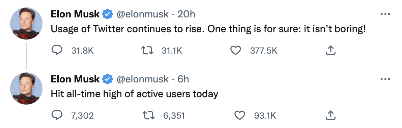402x128 pixels.
Task: Open more options for the 6h tweet
Action: (x=385, y=79)
